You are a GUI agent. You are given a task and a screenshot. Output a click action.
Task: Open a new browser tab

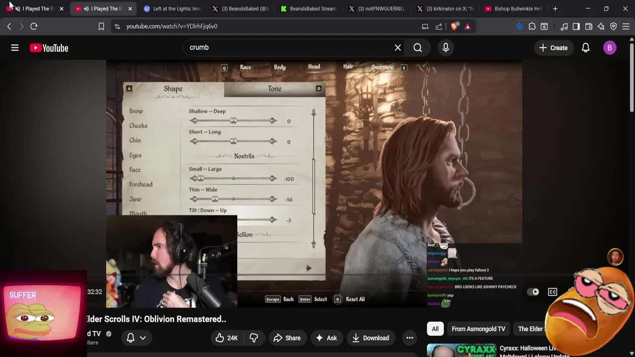point(555,9)
